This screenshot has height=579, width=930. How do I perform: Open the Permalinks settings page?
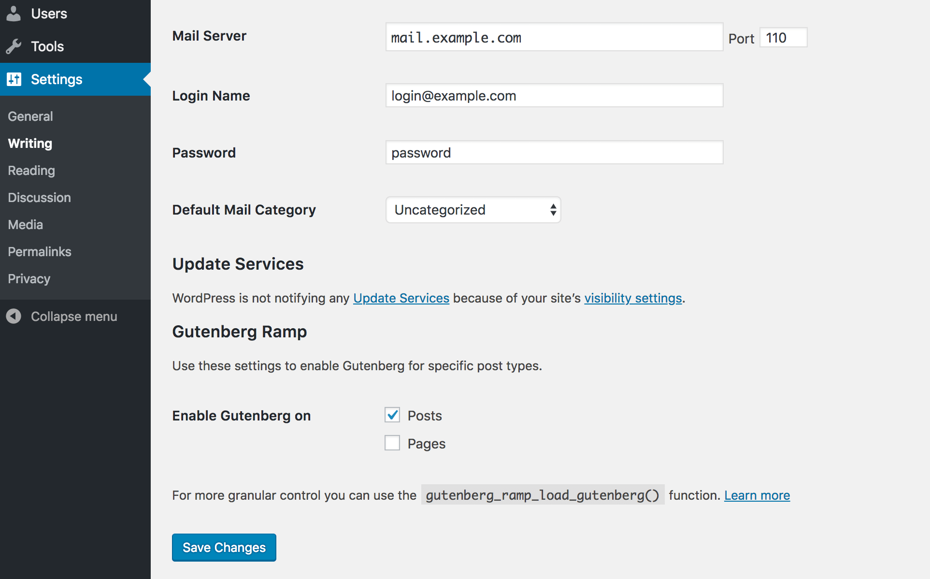(x=39, y=251)
